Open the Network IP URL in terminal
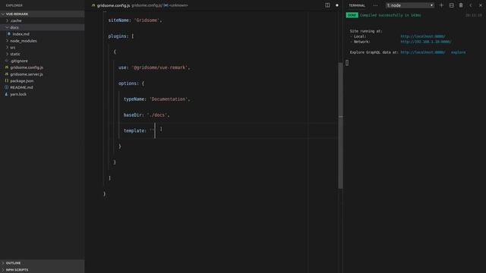This screenshot has width=486, height=273. [426, 42]
